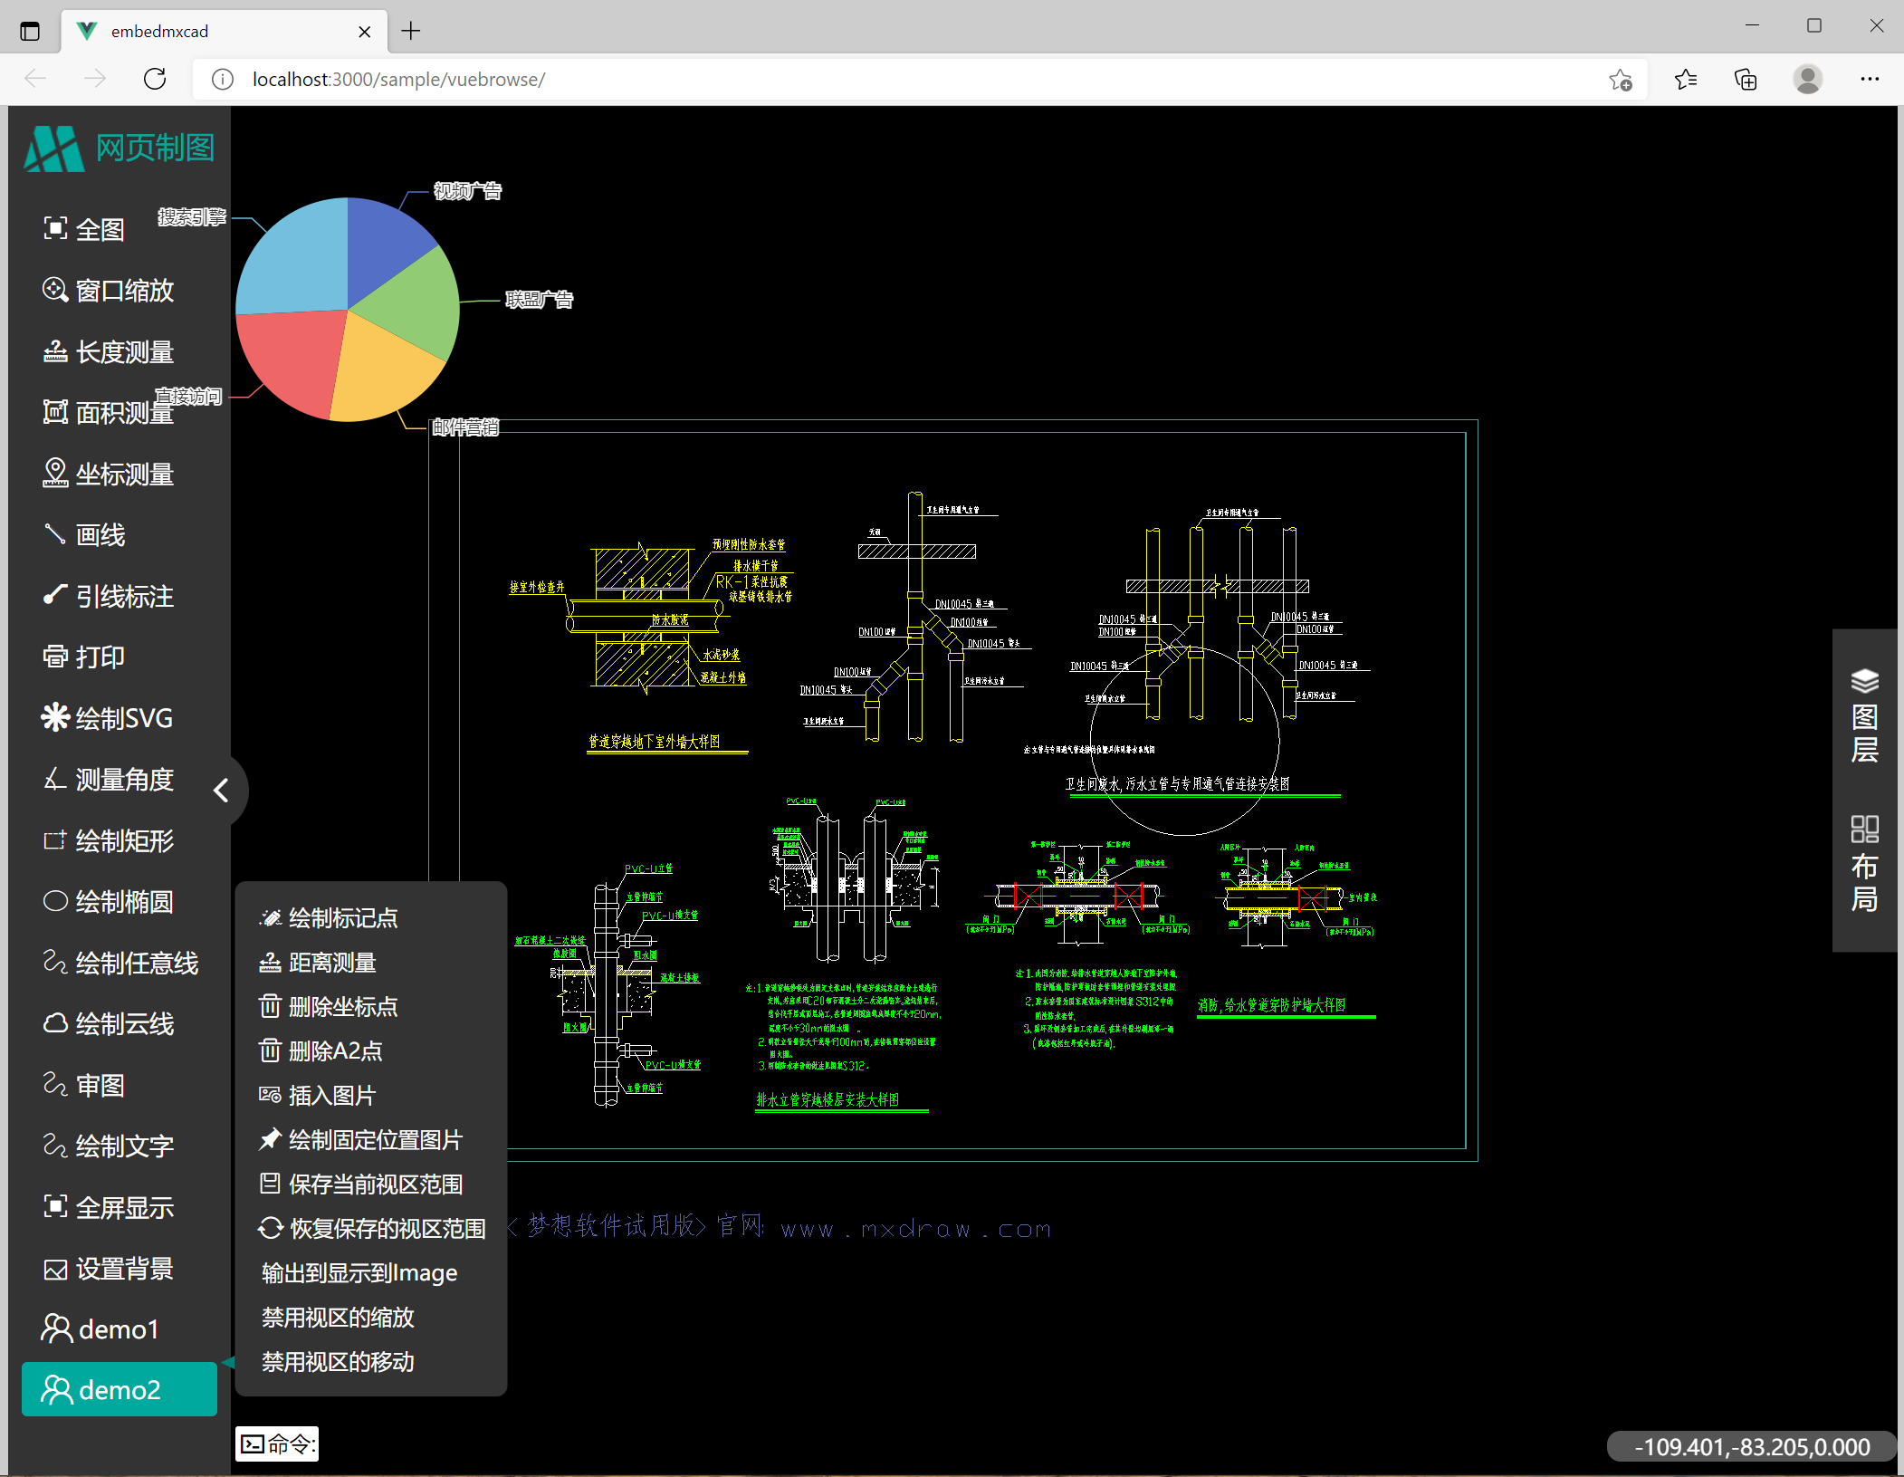Expand the demo2 submenu item
This screenshot has height=1477, width=1904.
tap(119, 1389)
